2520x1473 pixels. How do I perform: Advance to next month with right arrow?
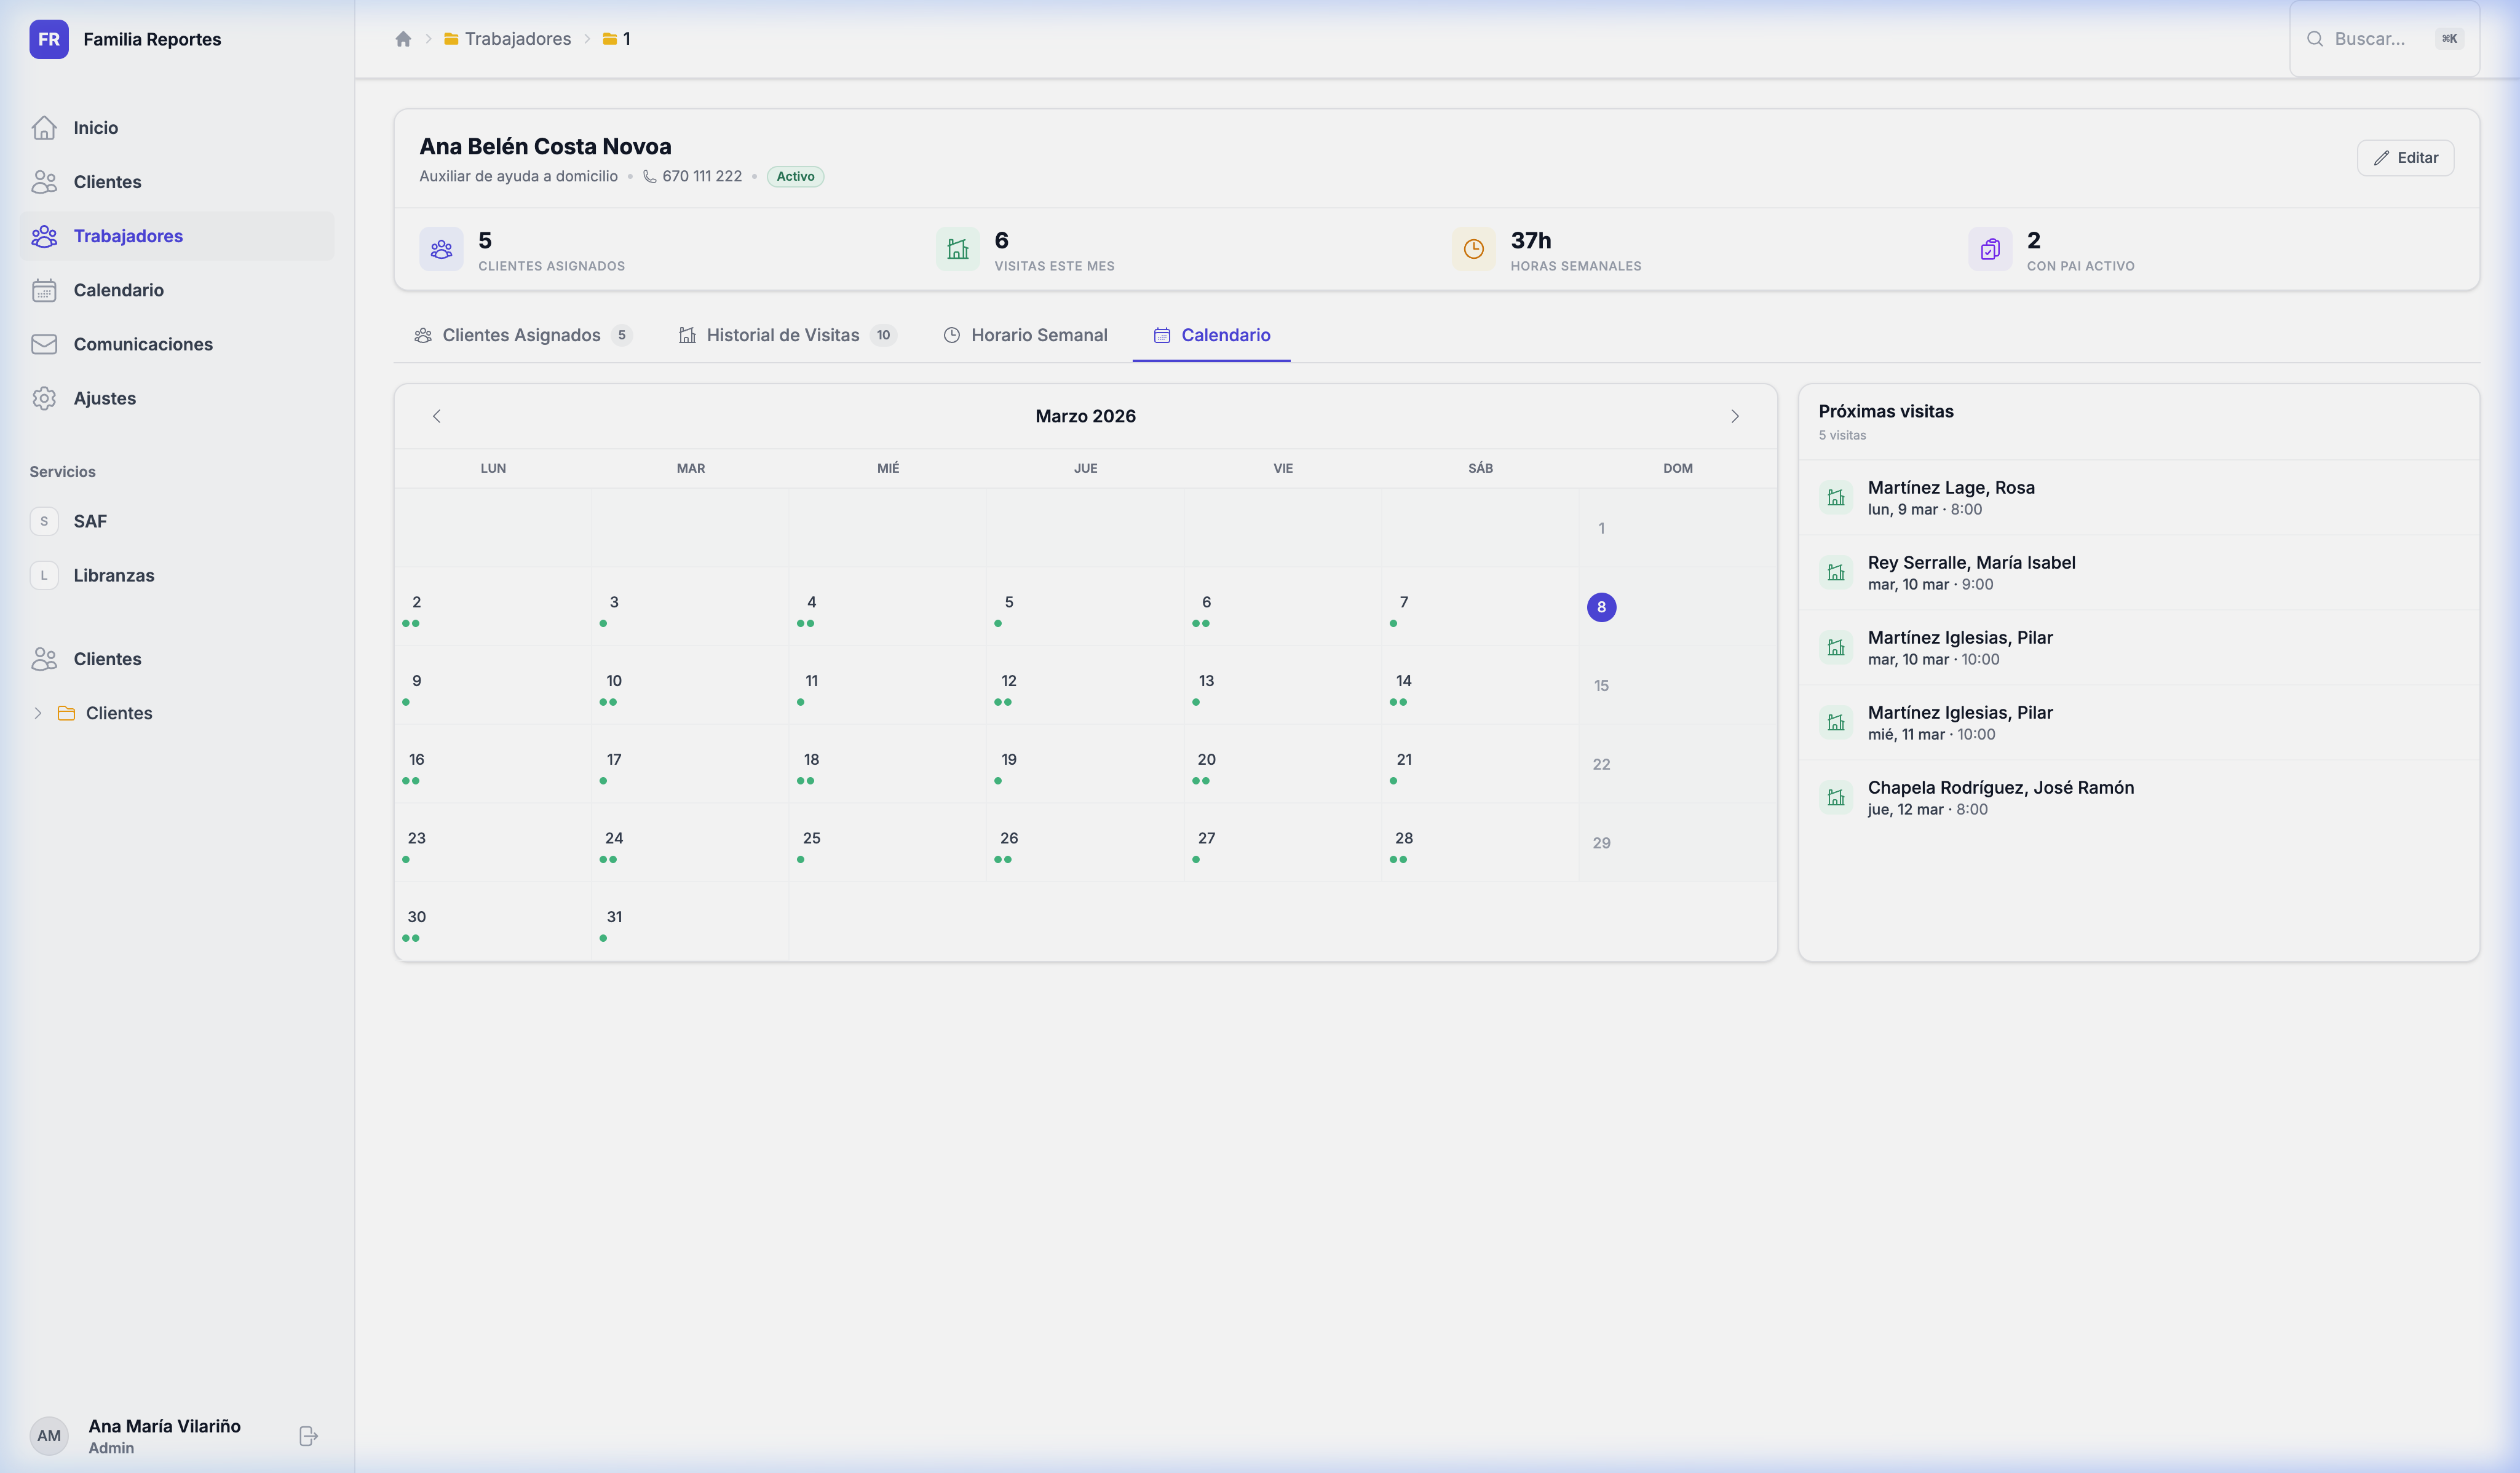(1735, 416)
